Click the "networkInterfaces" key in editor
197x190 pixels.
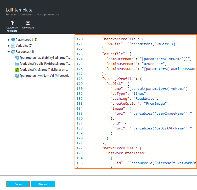pos(126,153)
